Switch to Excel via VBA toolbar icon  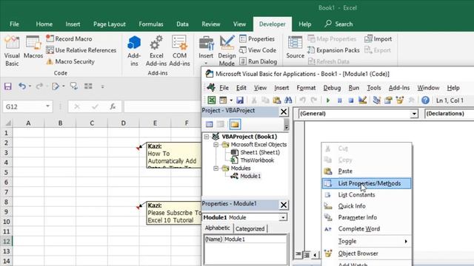211,100
